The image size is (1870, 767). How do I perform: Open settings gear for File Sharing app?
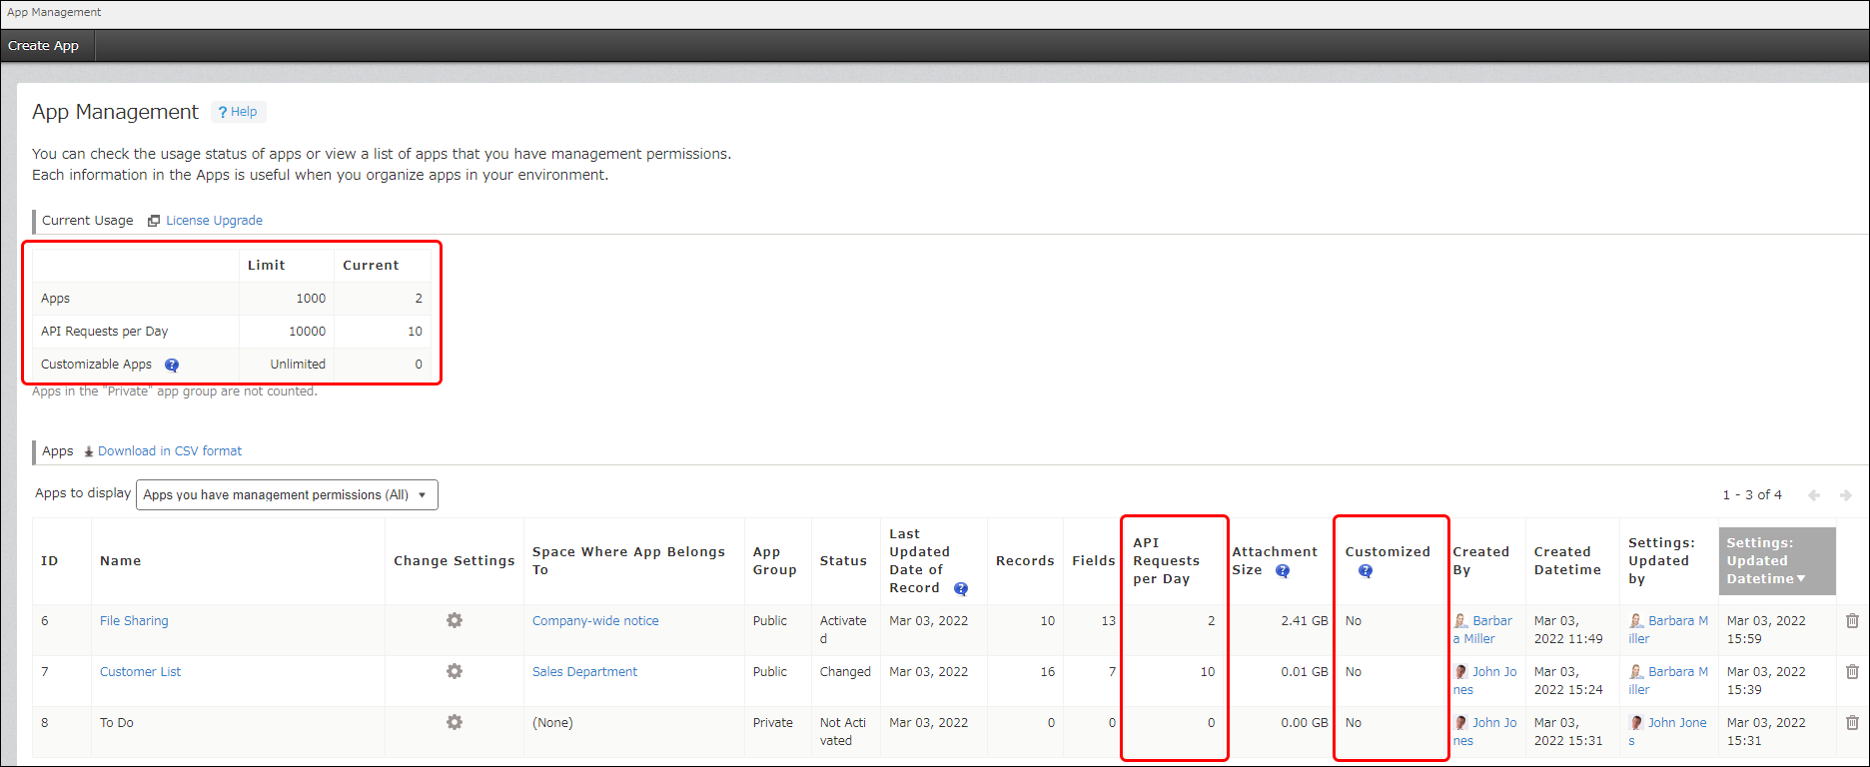coord(454,620)
